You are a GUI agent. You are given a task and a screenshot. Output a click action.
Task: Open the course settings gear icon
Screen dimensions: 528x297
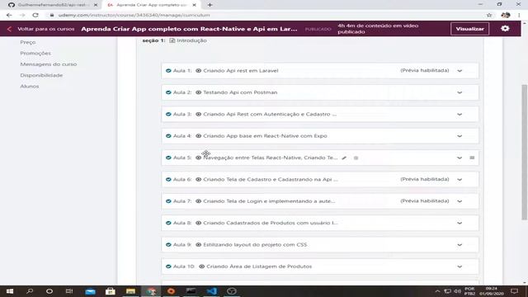pyautogui.click(x=505, y=29)
